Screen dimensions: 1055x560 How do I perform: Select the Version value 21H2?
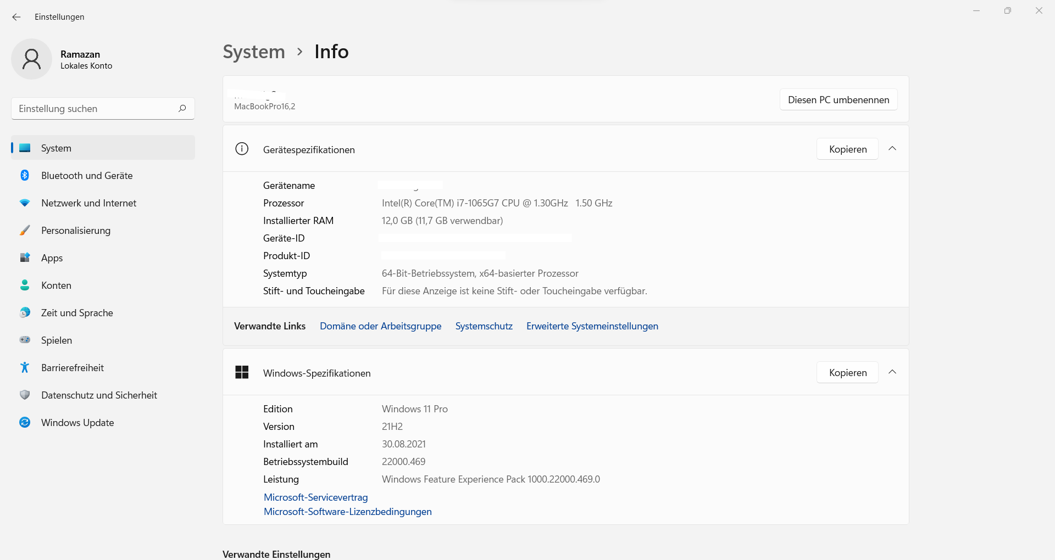392,426
